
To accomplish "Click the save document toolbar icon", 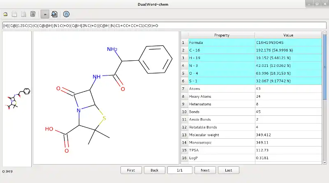I will pyautogui.click(x=24, y=14).
